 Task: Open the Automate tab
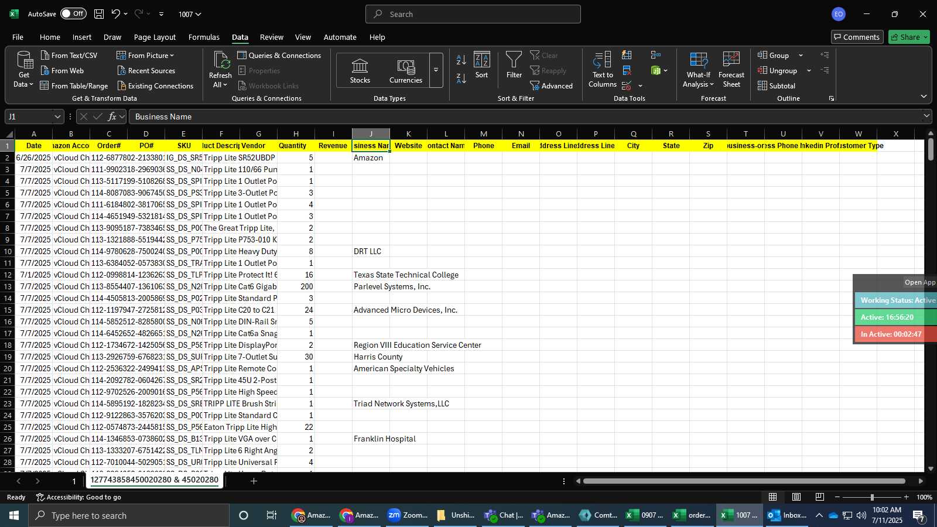click(340, 37)
